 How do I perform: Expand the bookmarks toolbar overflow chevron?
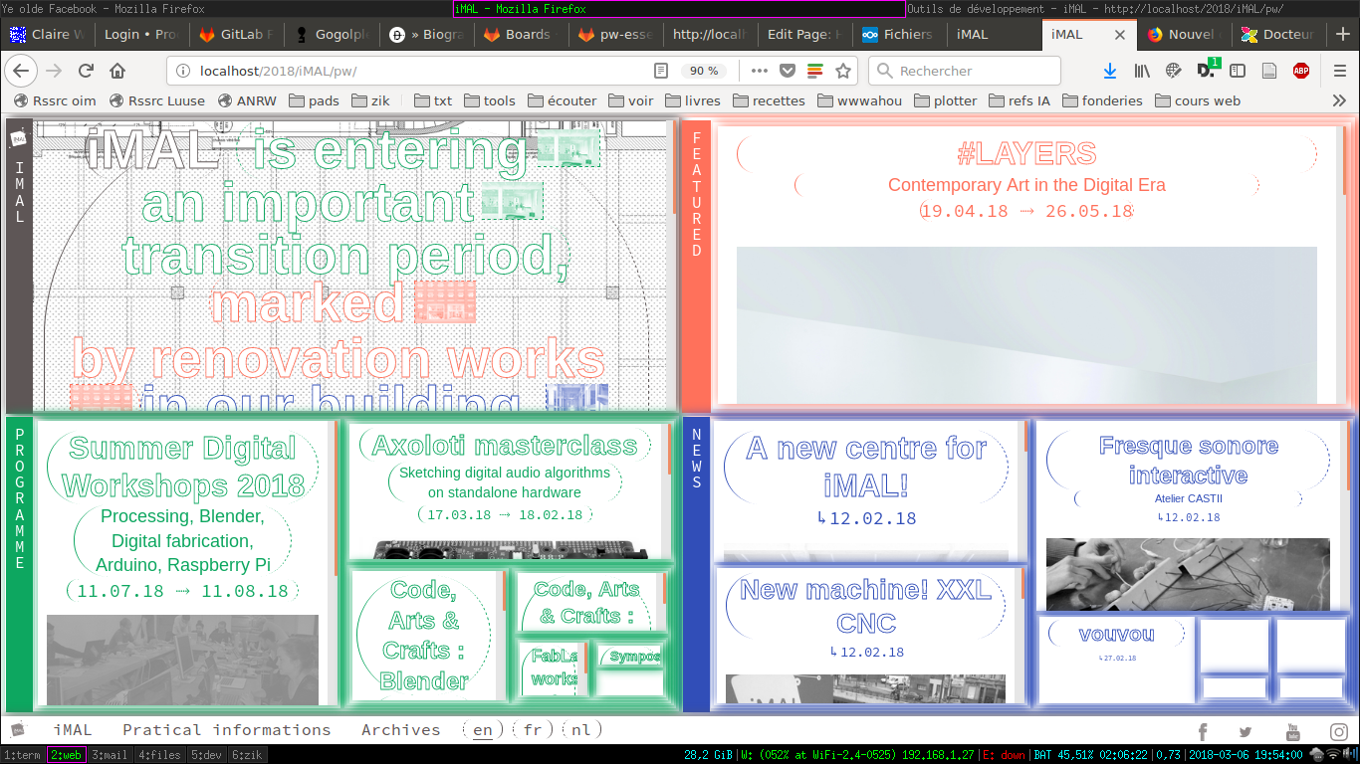coord(1339,100)
